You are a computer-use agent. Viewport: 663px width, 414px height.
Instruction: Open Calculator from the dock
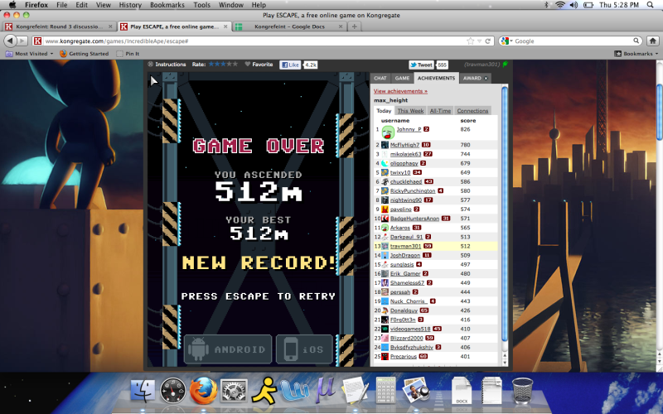pos(385,390)
